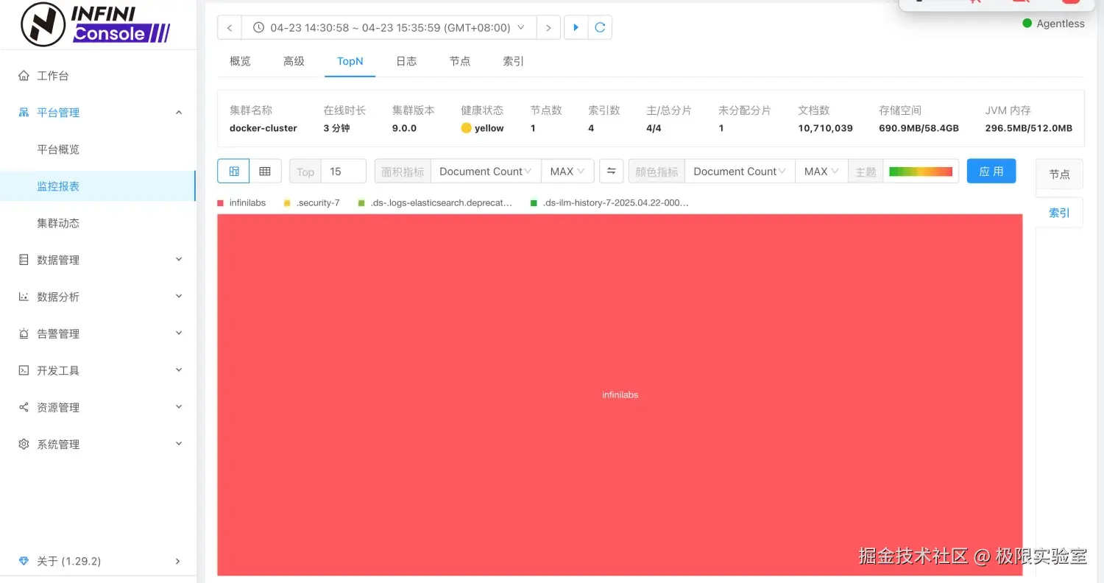The height and width of the screenshot is (583, 1104).
Task: Go to next time range arrow
Action: 548,27
